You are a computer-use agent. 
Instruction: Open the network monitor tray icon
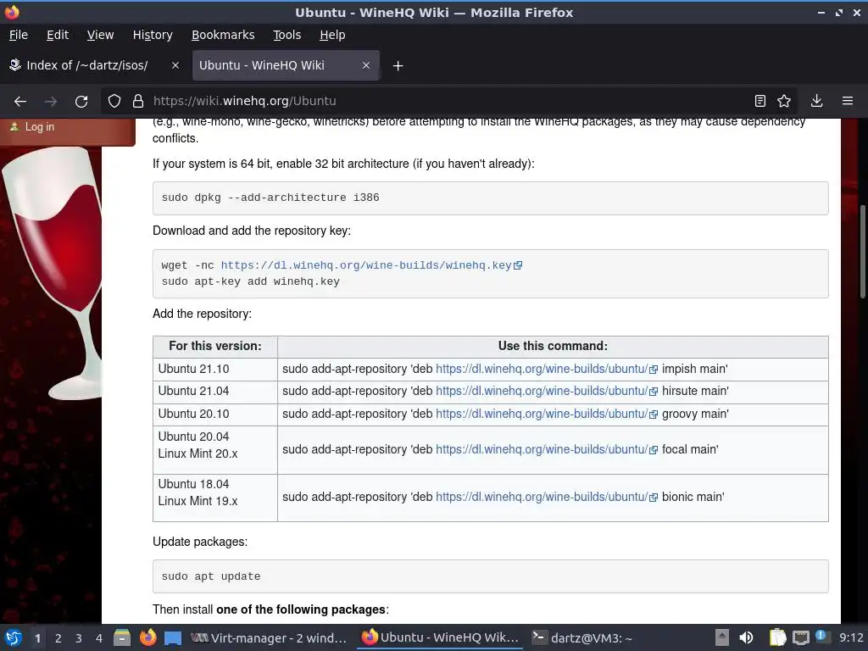(800, 637)
